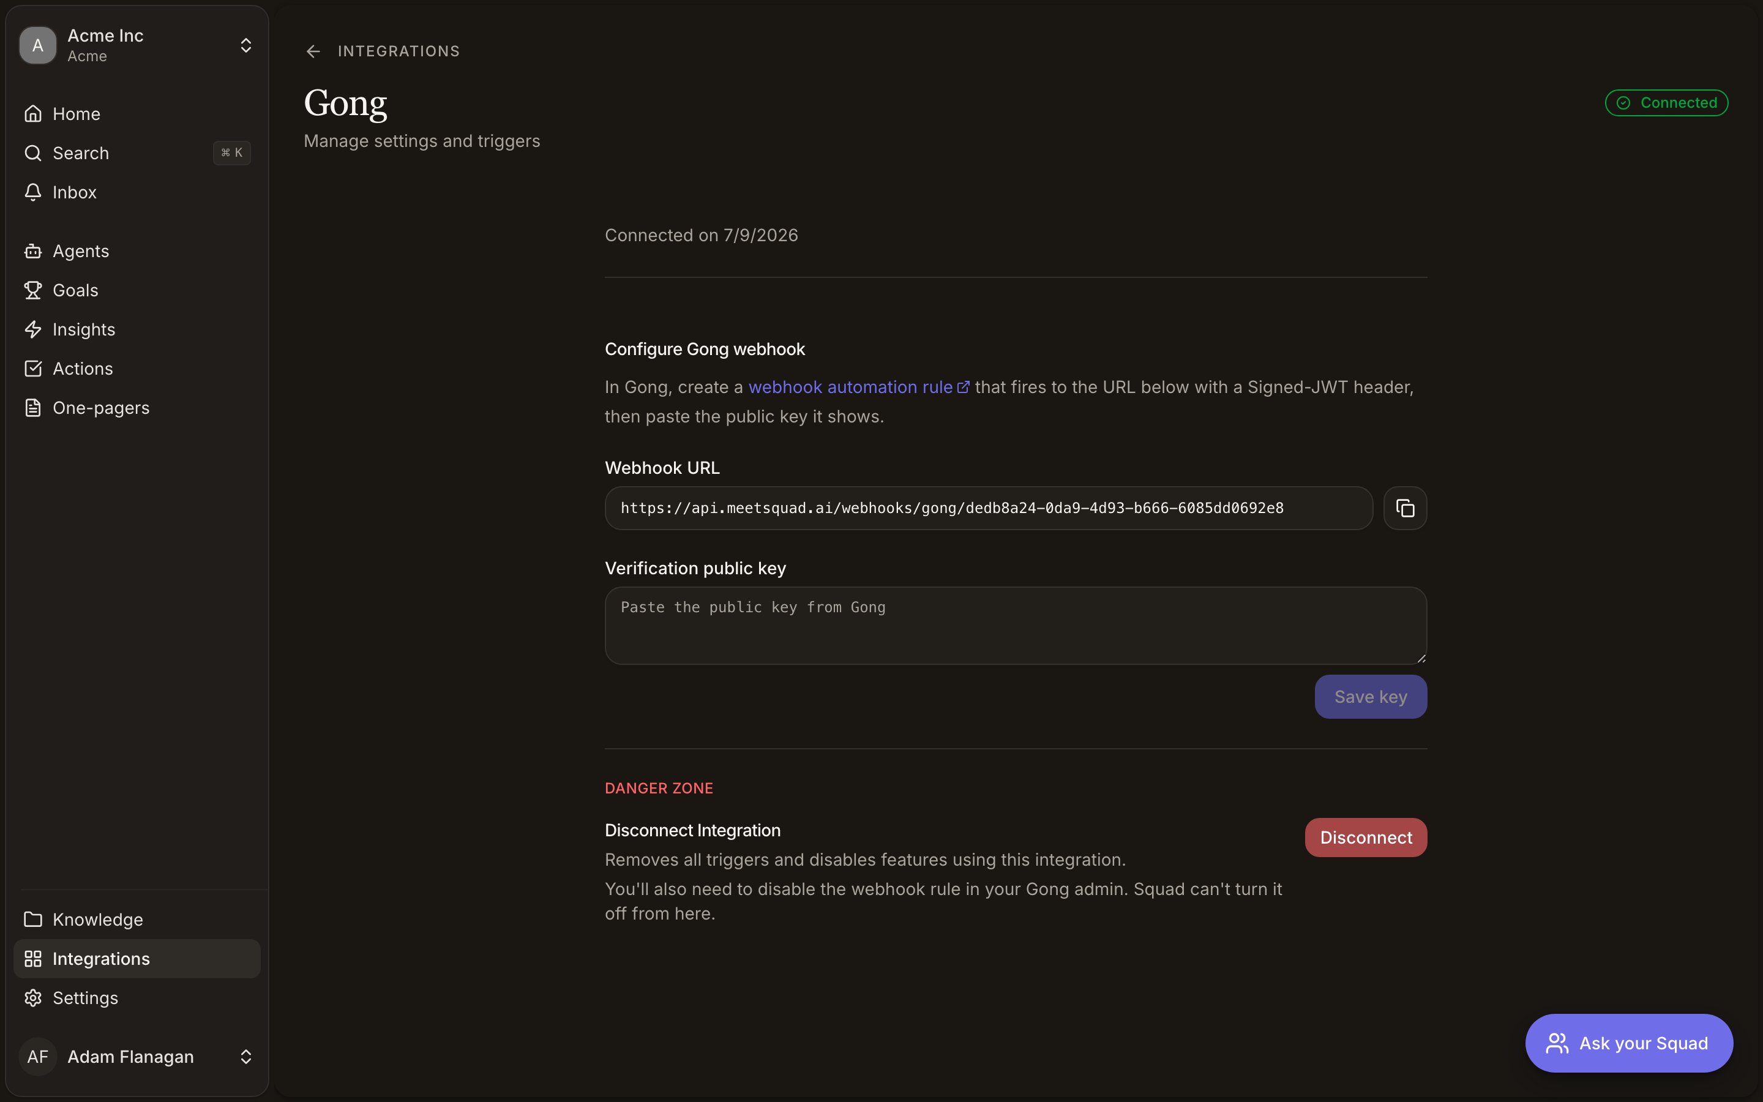Click the Save key button
1763x1102 pixels.
coord(1371,697)
